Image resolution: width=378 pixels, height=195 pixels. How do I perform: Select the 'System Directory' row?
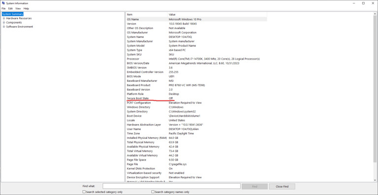tap(196, 111)
